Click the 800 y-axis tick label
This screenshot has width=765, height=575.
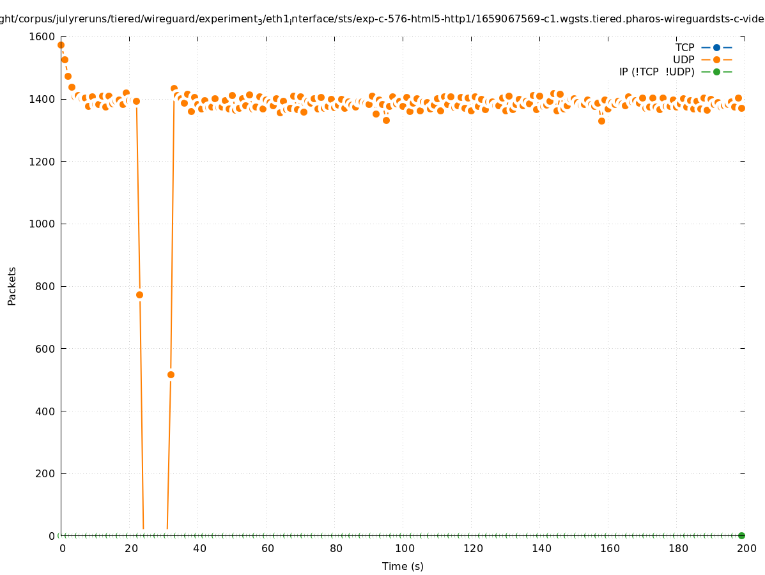[46, 286]
